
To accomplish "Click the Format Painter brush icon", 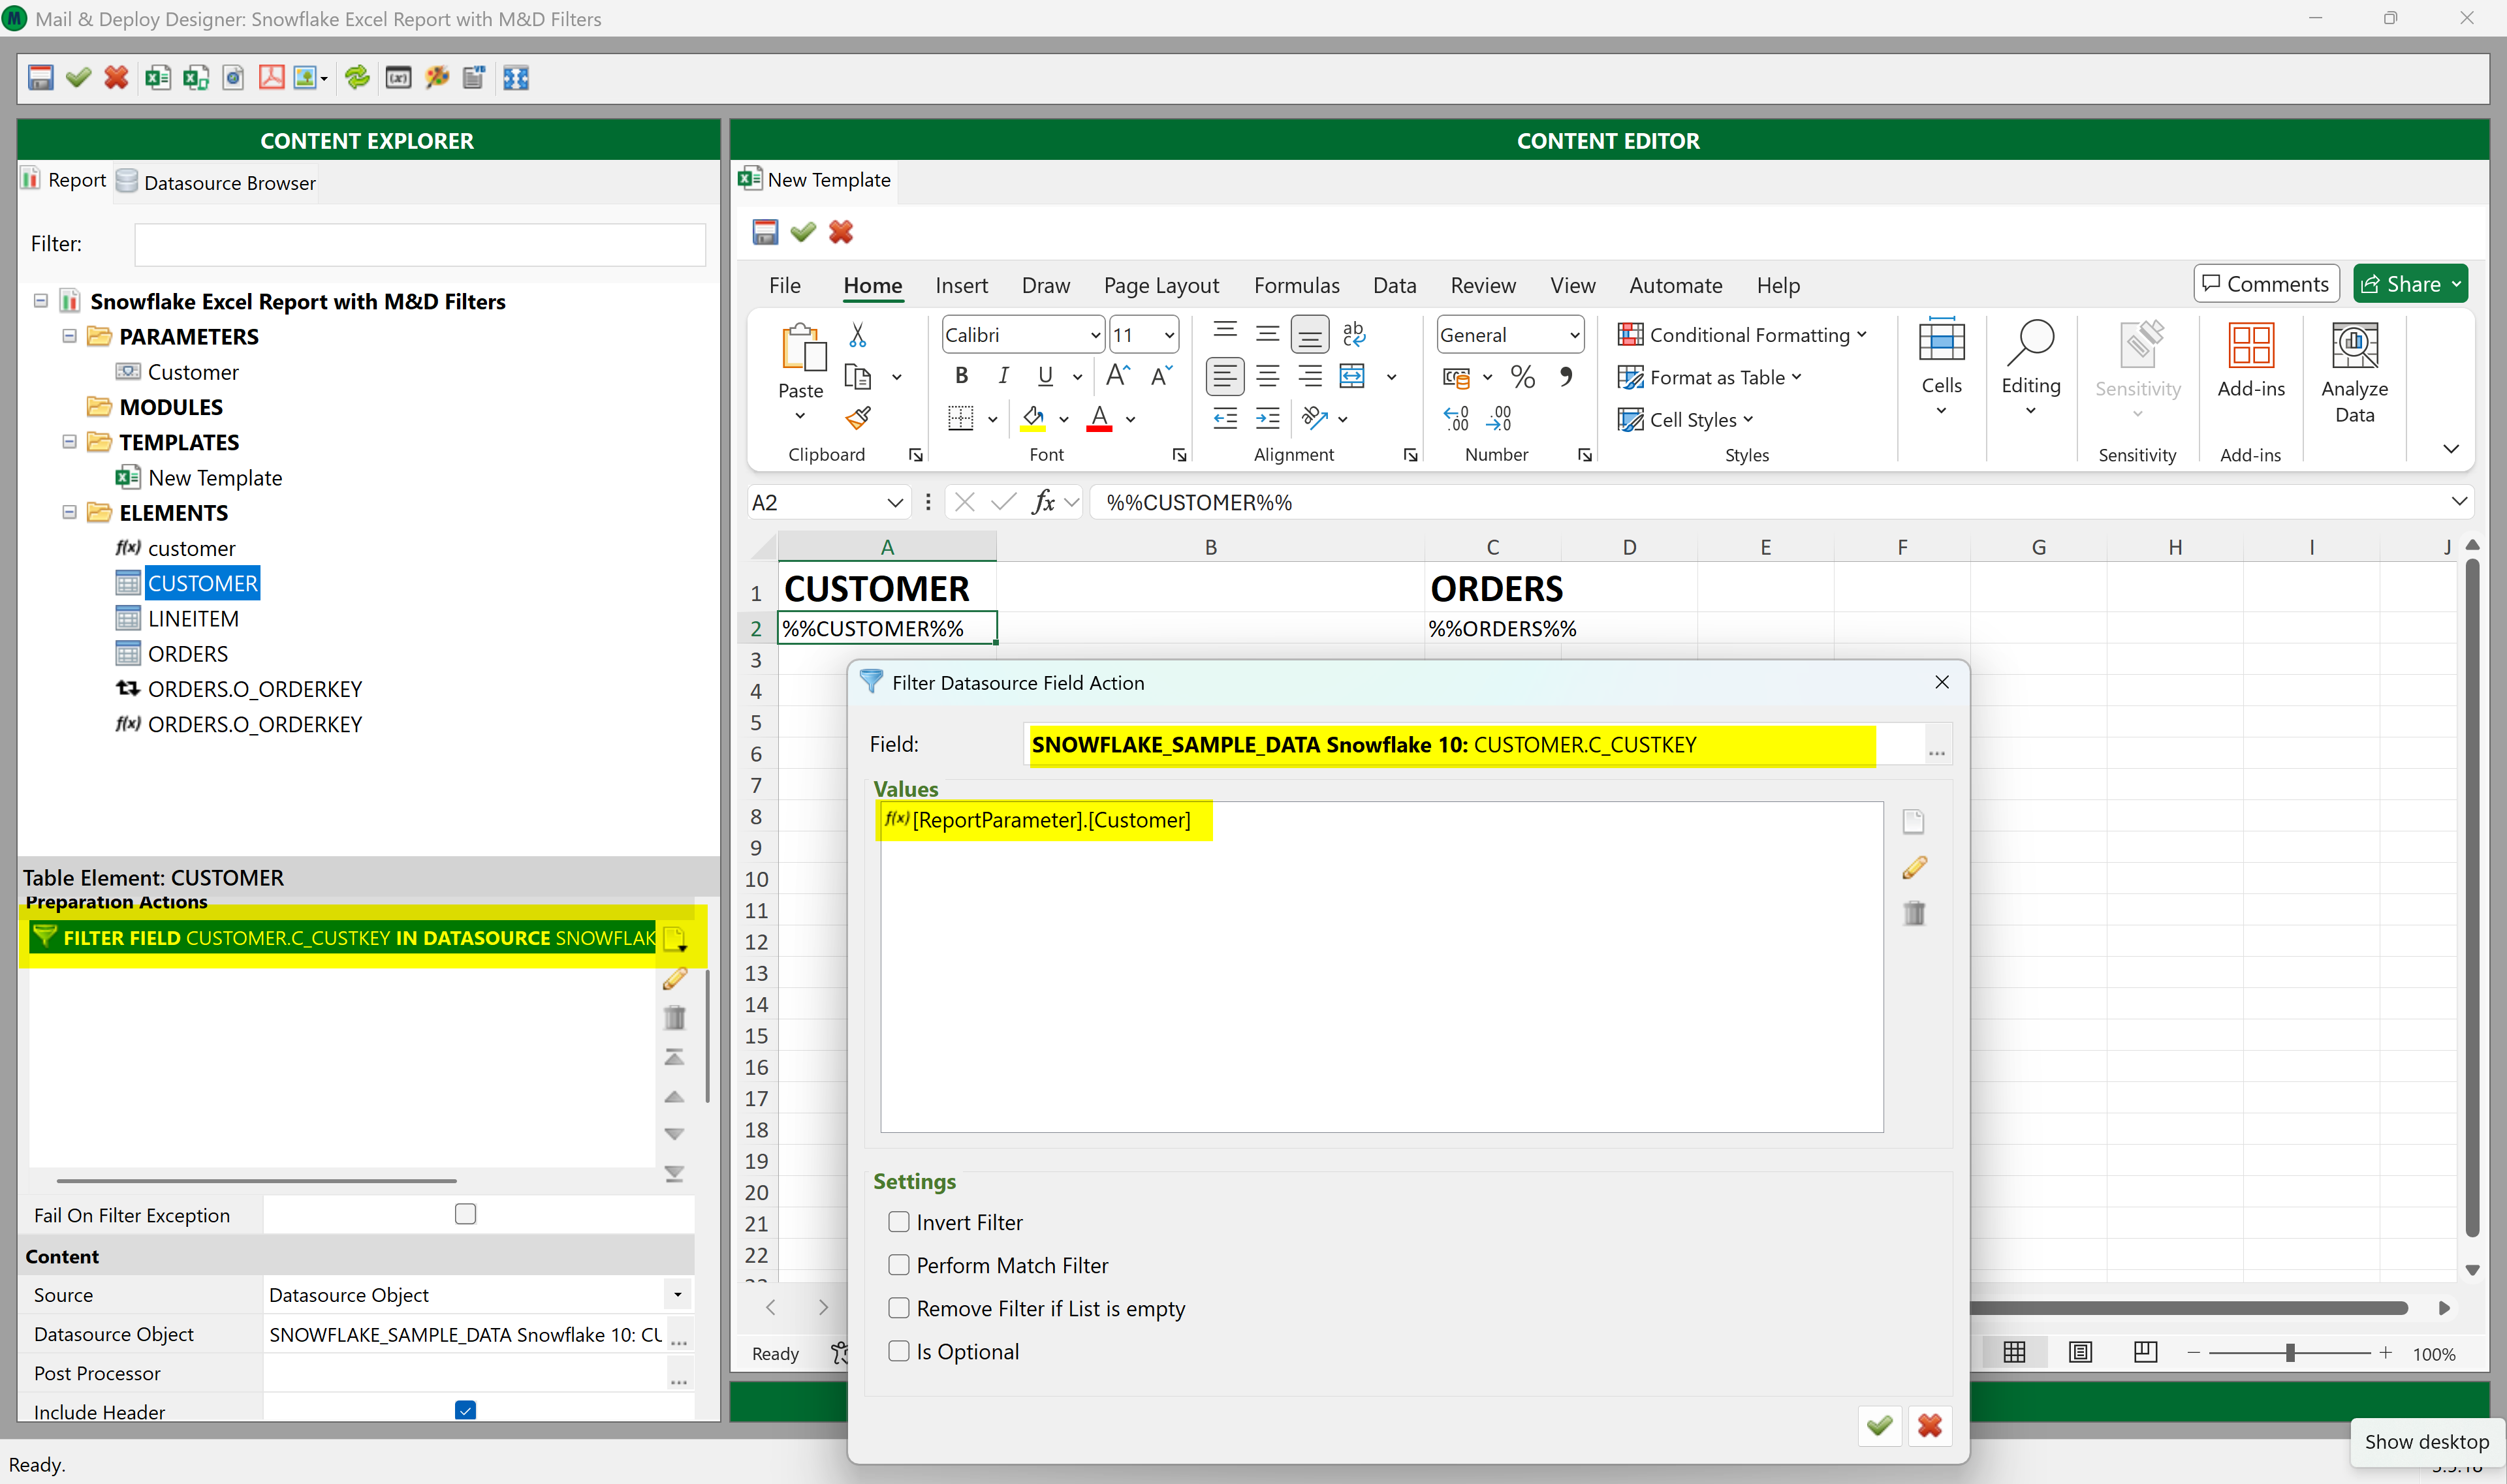I will pyautogui.click(x=857, y=418).
